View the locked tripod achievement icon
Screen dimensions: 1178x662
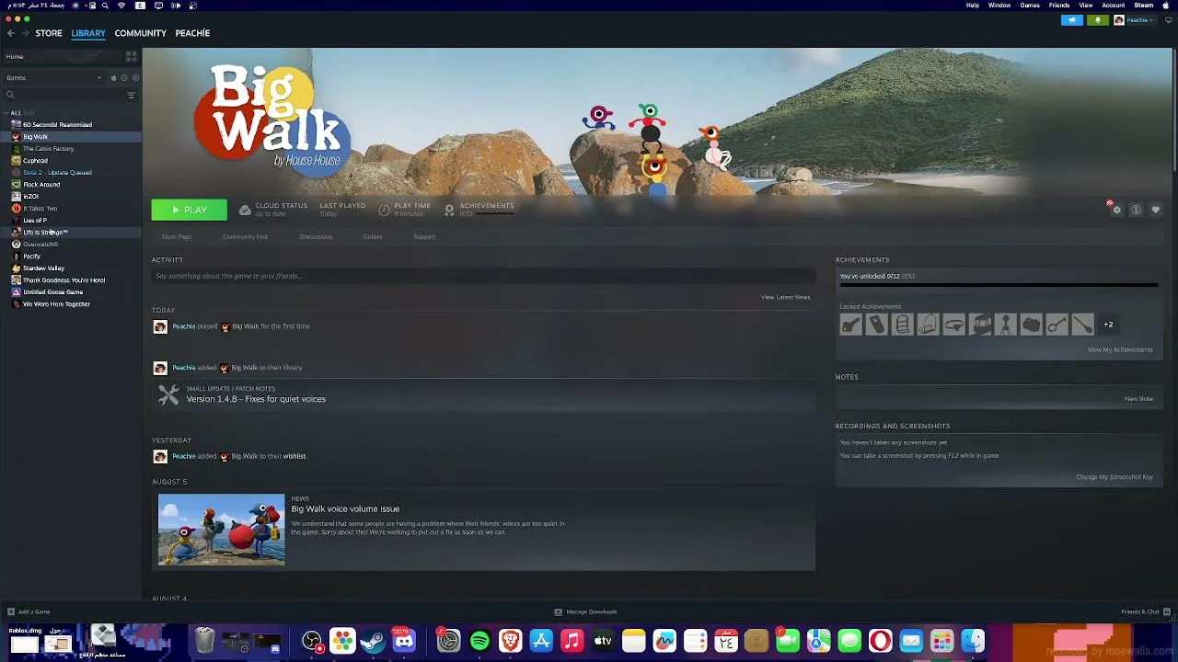1005,325
